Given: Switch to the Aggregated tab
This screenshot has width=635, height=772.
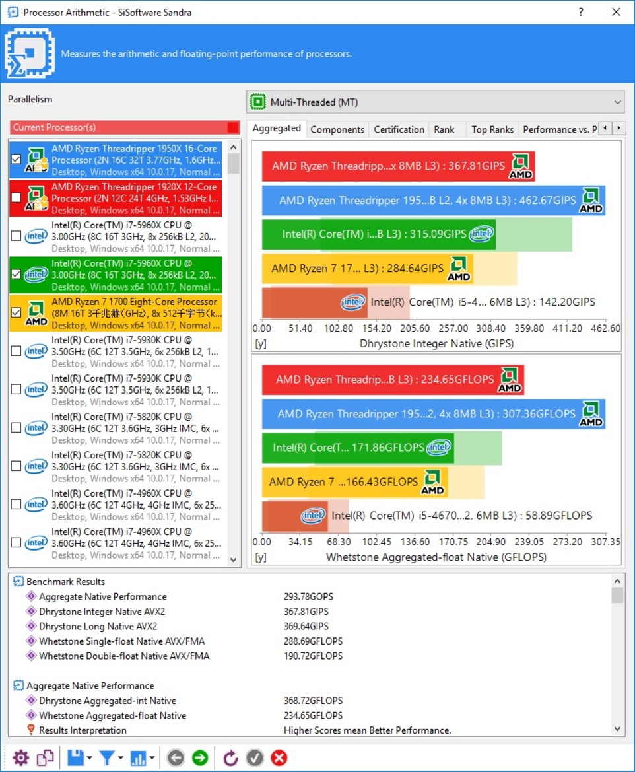Looking at the screenshot, I should pyautogui.click(x=277, y=129).
